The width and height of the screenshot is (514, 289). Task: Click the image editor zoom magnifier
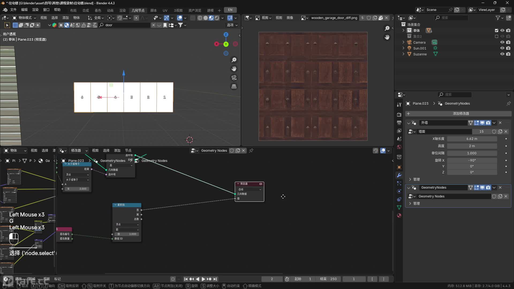[x=387, y=28]
